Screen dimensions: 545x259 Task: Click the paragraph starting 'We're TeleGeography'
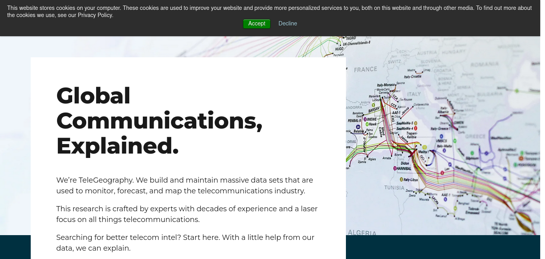(x=185, y=185)
